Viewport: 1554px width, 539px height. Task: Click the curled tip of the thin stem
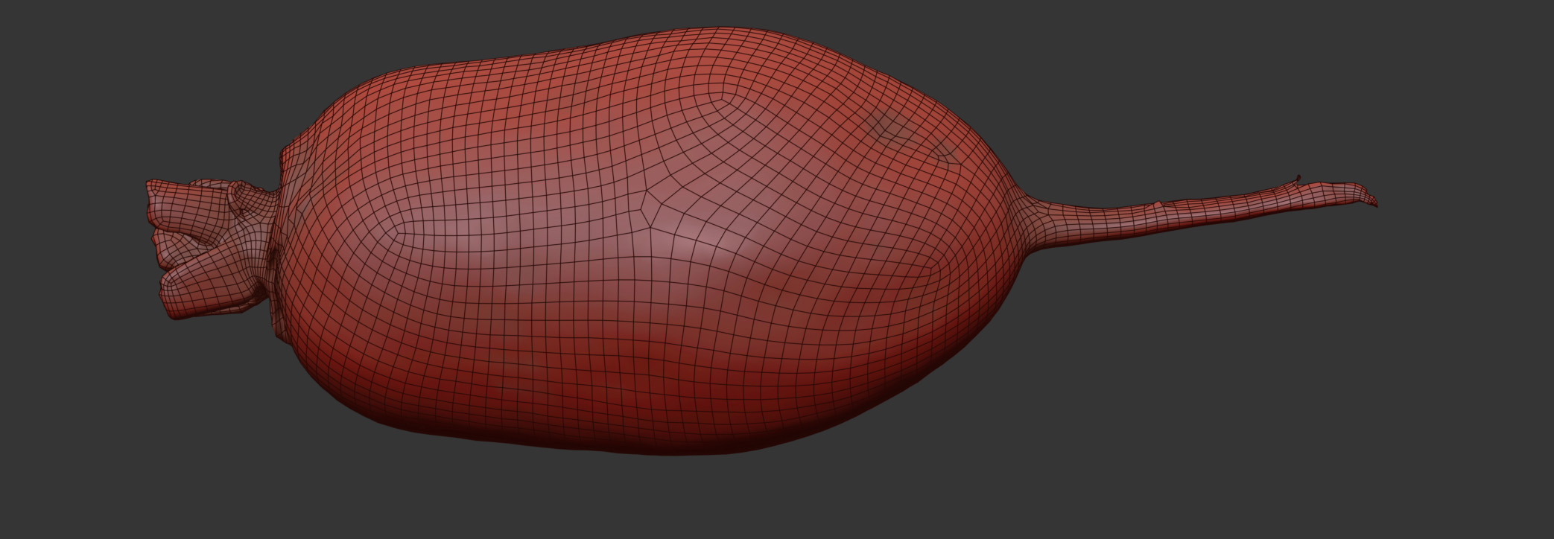point(1369,199)
